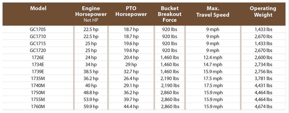The width and height of the screenshot is (289, 113).
Task: Select the 1760M model name
Action: [x=38, y=106]
